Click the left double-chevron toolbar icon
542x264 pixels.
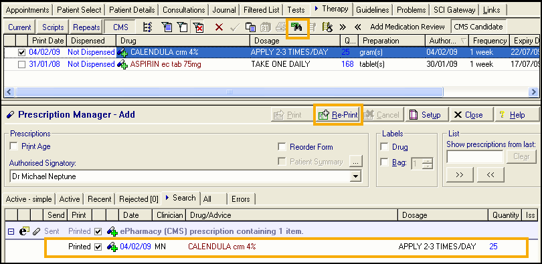click(358, 27)
